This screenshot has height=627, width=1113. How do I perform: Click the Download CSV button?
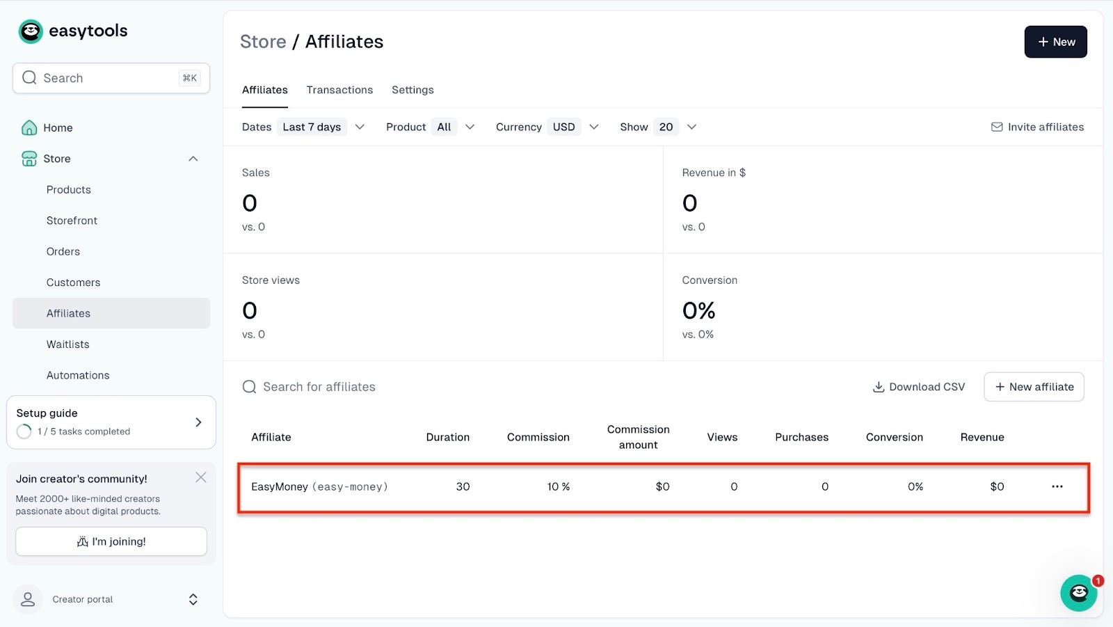pyautogui.click(x=919, y=387)
